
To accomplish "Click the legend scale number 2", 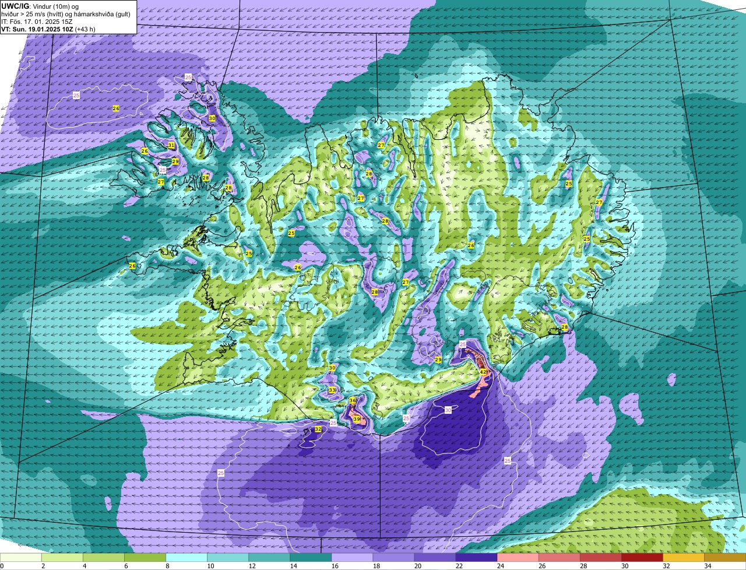I will pos(43,566).
